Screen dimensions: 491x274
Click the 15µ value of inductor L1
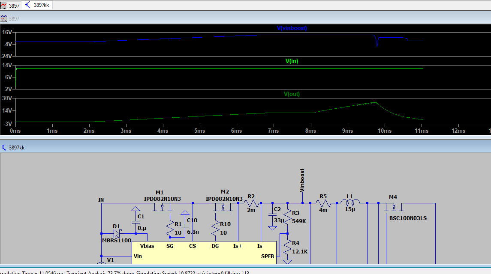[350, 209]
